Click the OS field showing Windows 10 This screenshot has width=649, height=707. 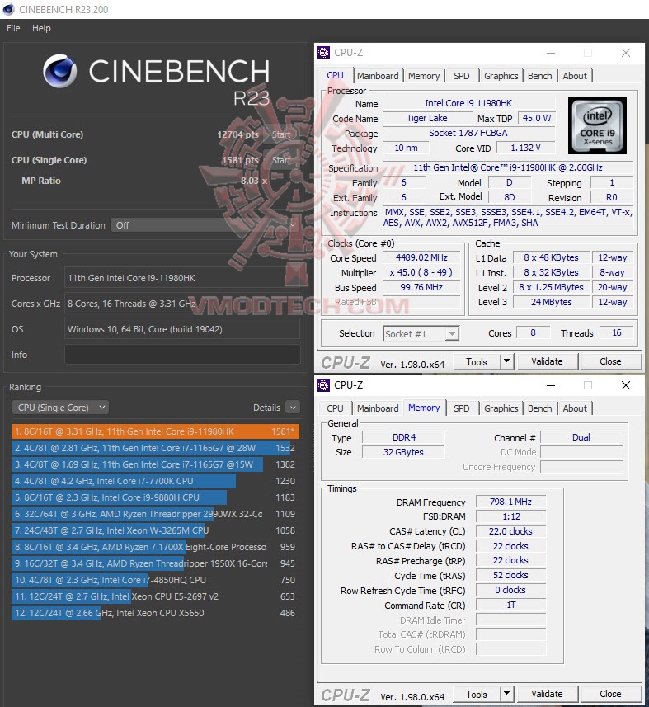pos(182,329)
